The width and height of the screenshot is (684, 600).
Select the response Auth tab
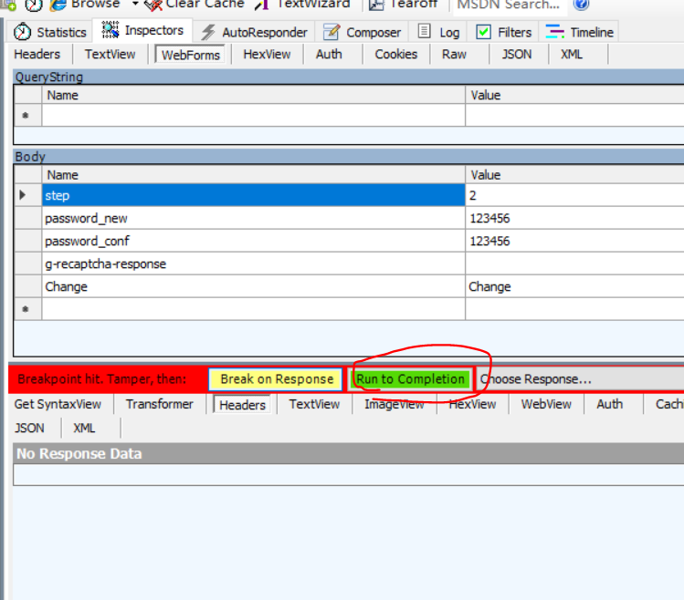click(x=610, y=404)
